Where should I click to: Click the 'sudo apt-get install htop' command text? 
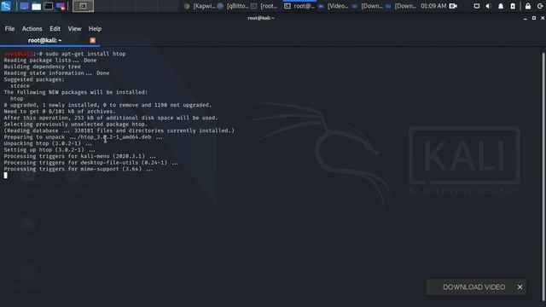click(x=85, y=54)
